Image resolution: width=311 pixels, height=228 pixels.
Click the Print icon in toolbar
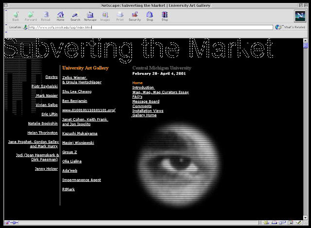click(x=120, y=15)
